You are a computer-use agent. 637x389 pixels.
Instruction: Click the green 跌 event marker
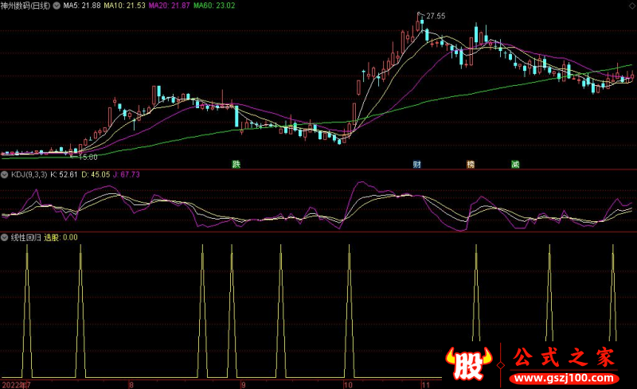pyautogui.click(x=236, y=165)
